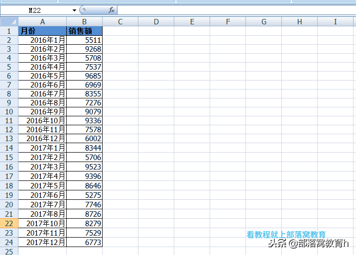356x255 pixels.
Task: Select row 25 header
Action: point(9,251)
